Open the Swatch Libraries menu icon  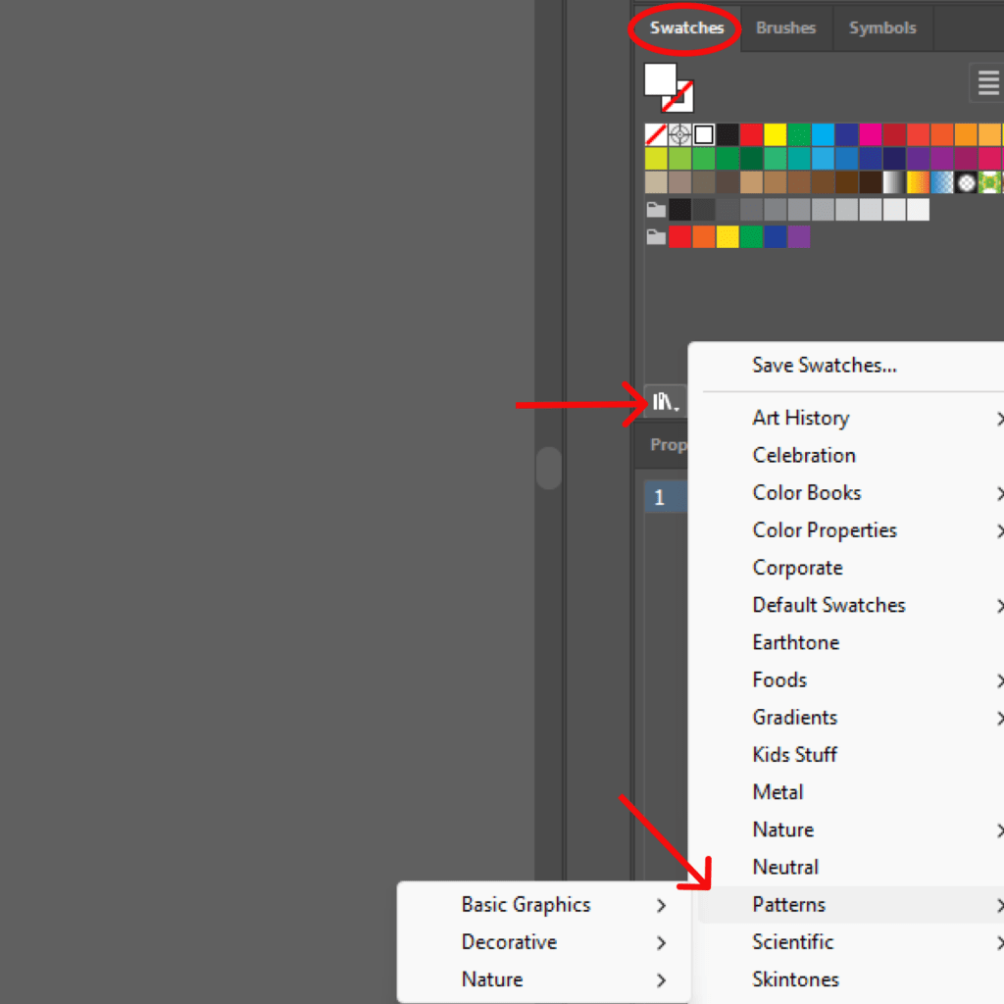click(x=663, y=400)
